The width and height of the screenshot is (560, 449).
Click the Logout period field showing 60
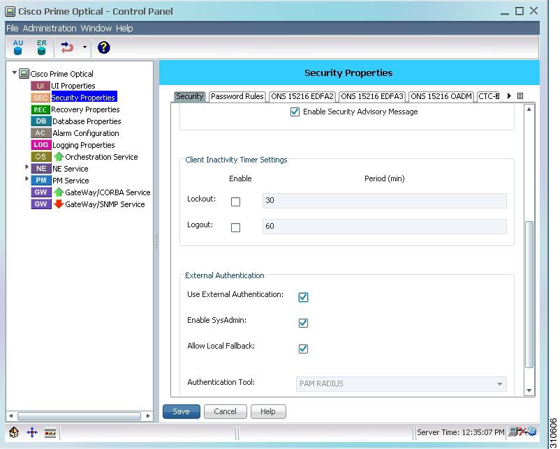click(385, 226)
